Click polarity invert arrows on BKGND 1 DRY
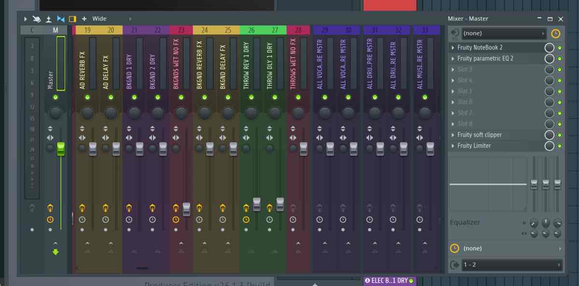This screenshot has width=579, height=286. (x=129, y=129)
